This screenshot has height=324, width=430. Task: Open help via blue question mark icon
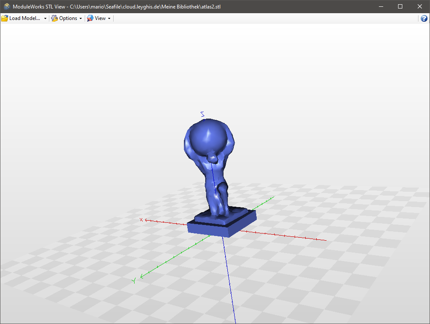click(424, 18)
